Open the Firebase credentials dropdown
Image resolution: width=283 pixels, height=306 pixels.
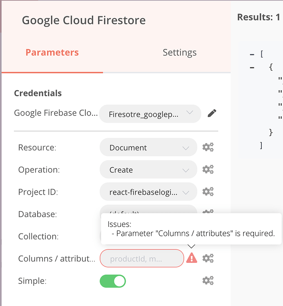click(x=150, y=114)
